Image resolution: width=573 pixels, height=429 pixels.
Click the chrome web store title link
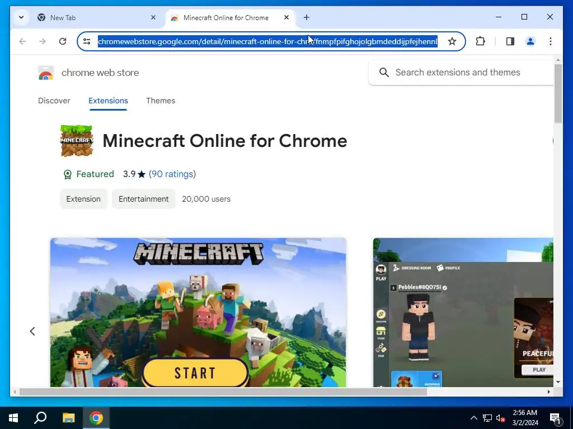pos(100,73)
